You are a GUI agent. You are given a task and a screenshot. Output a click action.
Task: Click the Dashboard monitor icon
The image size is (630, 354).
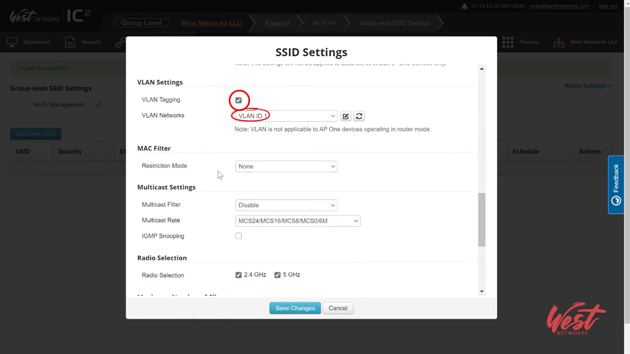click(x=12, y=42)
